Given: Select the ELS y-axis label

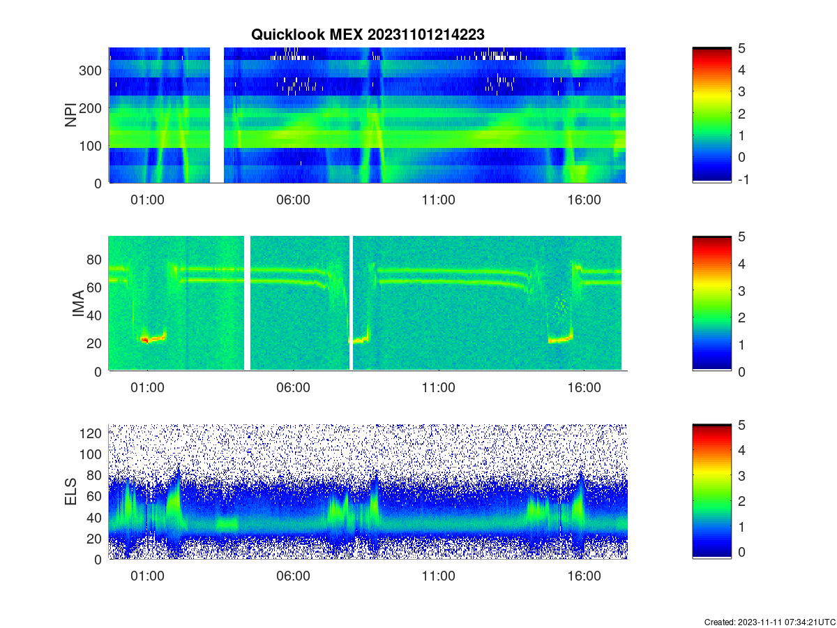Looking at the screenshot, I should [71, 492].
